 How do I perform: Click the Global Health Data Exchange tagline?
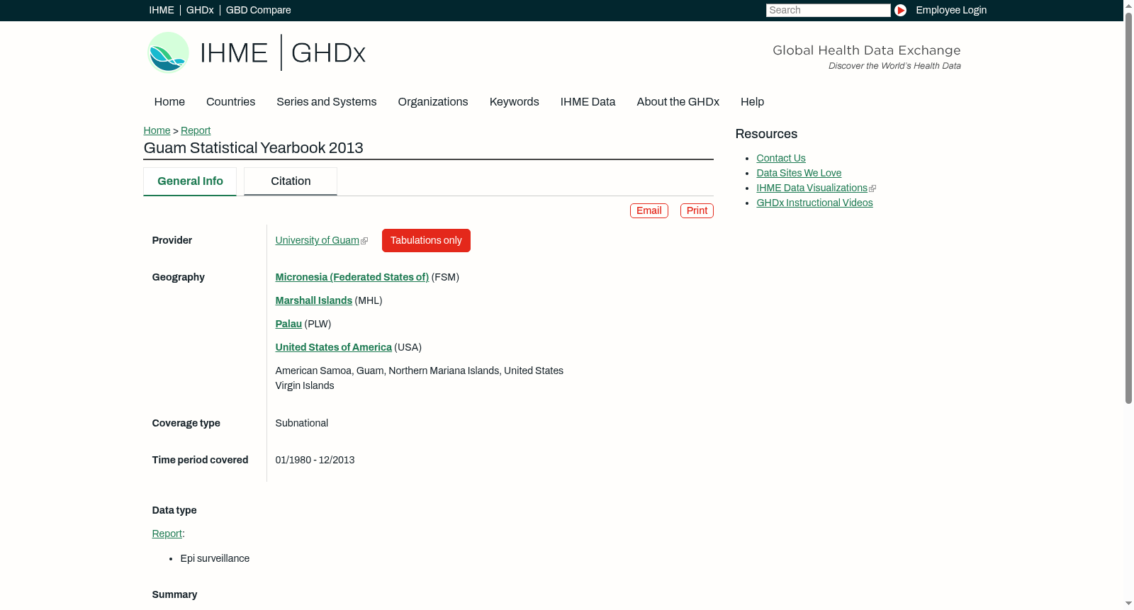click(x=867, y=50)
